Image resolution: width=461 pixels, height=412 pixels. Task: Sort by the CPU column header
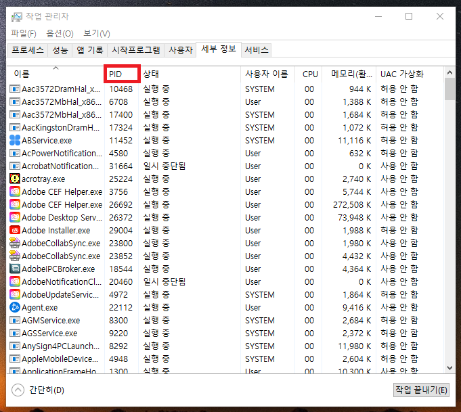point(309,74)
